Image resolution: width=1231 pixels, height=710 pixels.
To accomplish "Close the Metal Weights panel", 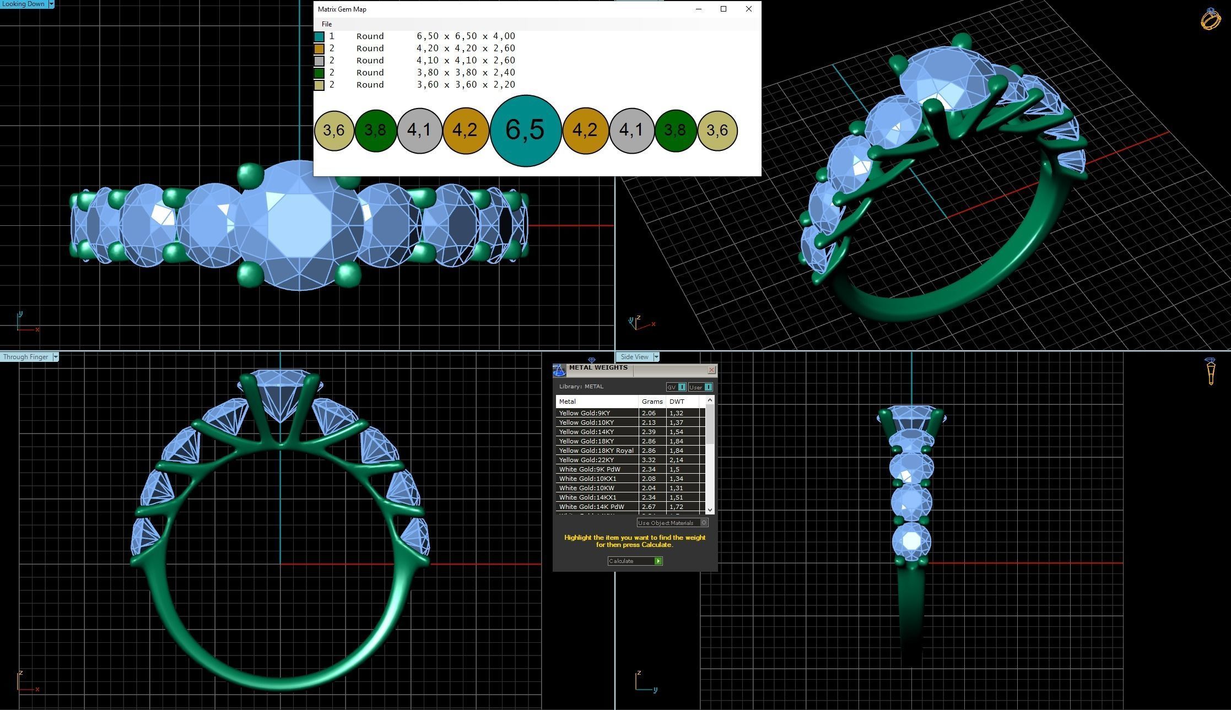I will (x=711, y=370).
